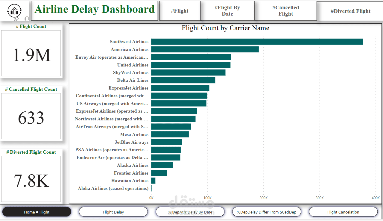Select the Alaska Airlines bar
The image size is (383, 221).
[x=162, y=165]
